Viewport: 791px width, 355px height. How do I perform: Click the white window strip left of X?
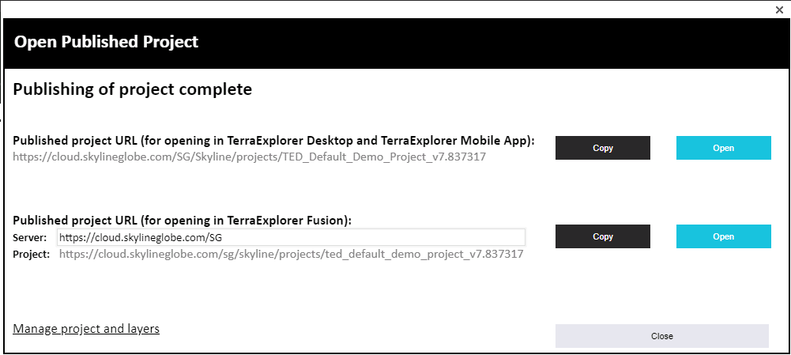395,9
